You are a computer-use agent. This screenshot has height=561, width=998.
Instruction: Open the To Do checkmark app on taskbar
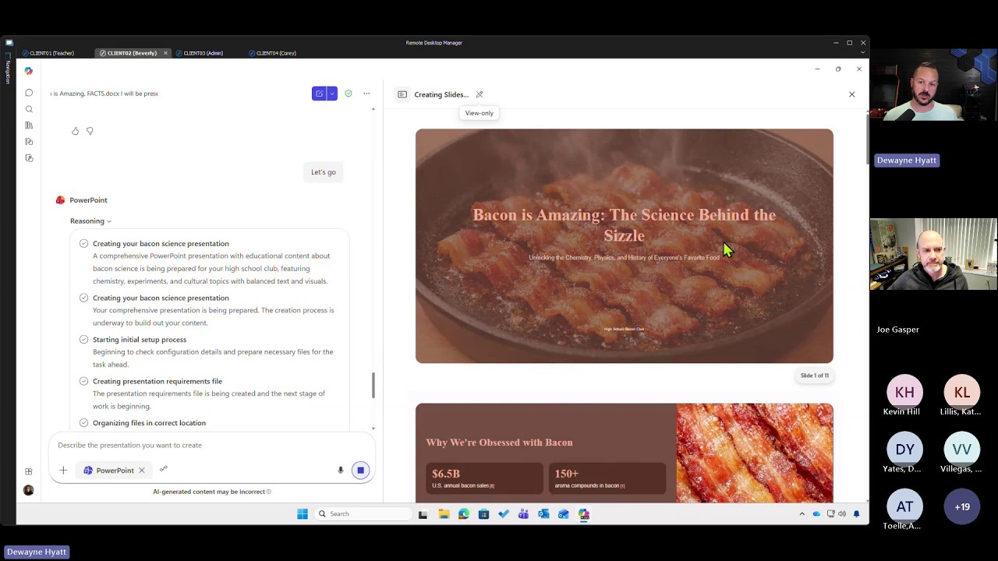click(x=504, y=514)
